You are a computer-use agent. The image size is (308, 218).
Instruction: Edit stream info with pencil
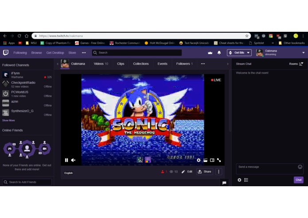(187, 172)
